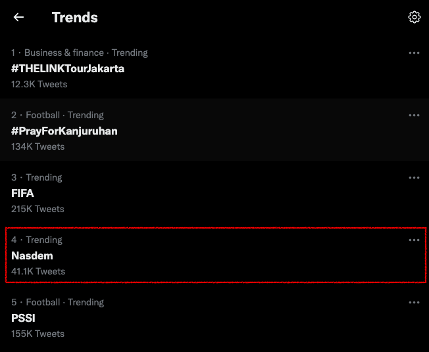The height and width of the screenshot is (352, 429).
Task: Open more options for #THELINKTourJakarta trend
Action: coord(414,53)
